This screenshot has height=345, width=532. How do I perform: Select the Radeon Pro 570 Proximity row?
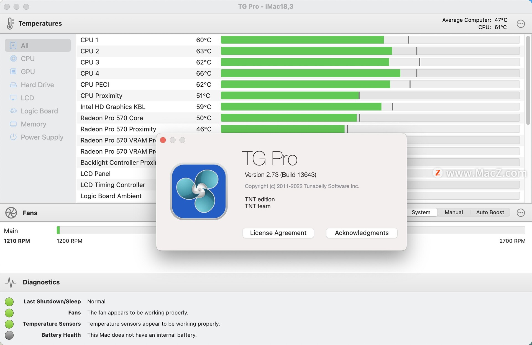[x=300, y=129]
